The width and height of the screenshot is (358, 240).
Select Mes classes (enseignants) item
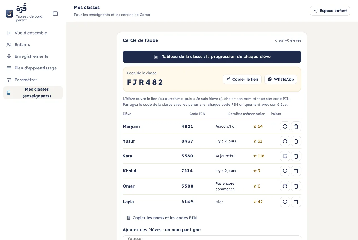pyautogui.click(x=33, y=93)
